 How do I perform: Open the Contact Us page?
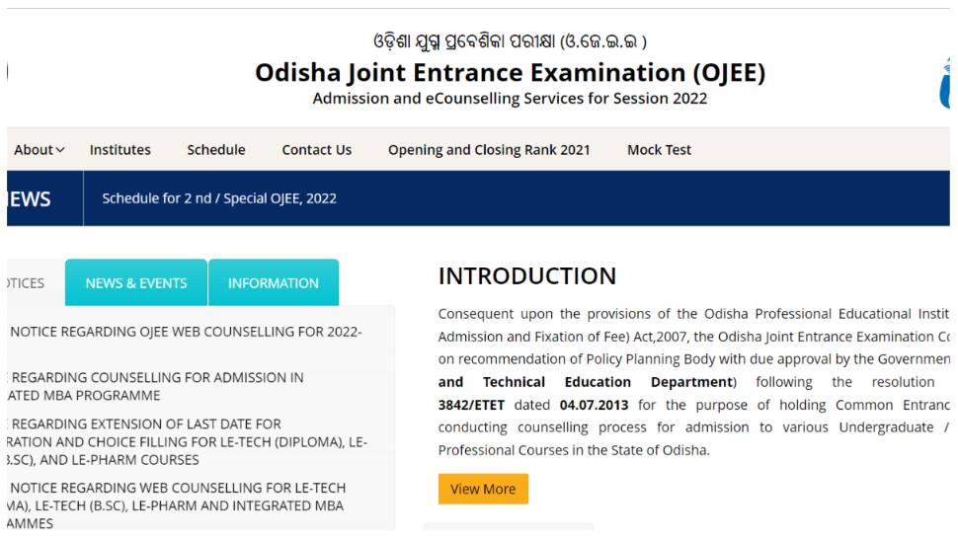pyautogui.click(x=316, y=149)
